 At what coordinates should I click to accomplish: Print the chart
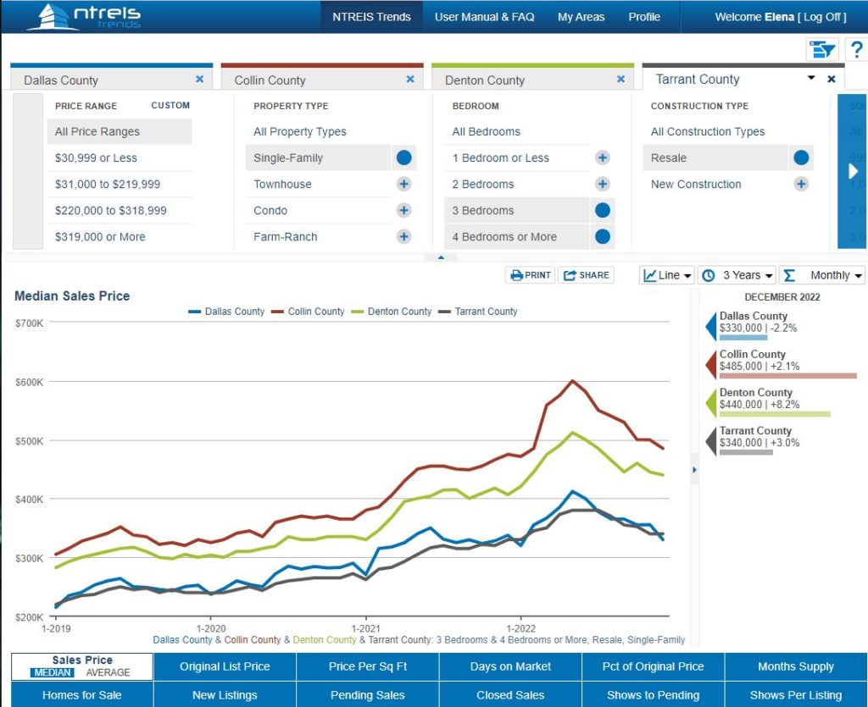point(531,274)
